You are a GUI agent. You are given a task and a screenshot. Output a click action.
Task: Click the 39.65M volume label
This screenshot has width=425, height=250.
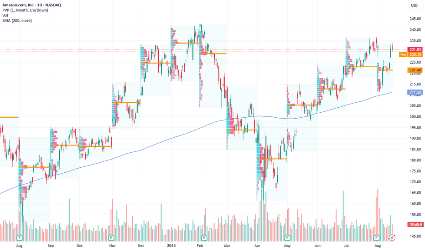point(415,225)
